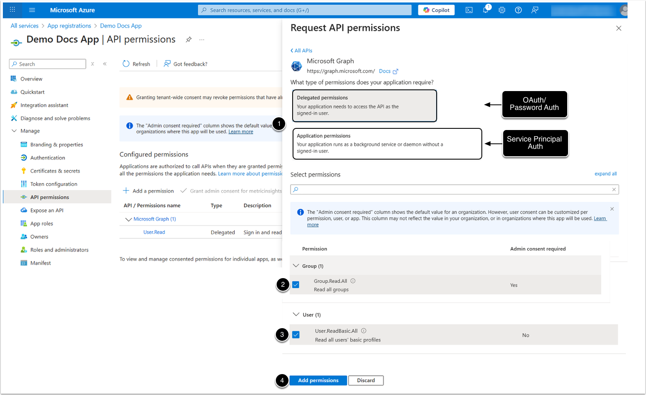Pin the Demo Docs App page
The width and height of the screenshot is (646, 395).
coord(188,40)
